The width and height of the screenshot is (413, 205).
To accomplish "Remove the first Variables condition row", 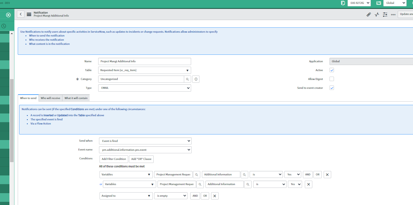I will (x=327, y=175).
